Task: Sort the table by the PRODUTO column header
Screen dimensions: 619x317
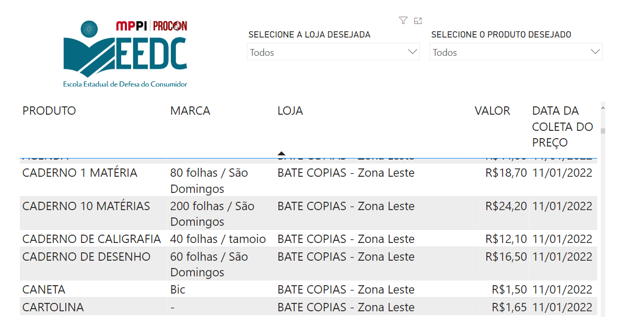Action: point(49,111)
